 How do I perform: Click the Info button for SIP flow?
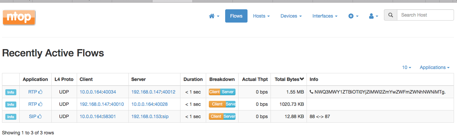click(x=11, y=117)
